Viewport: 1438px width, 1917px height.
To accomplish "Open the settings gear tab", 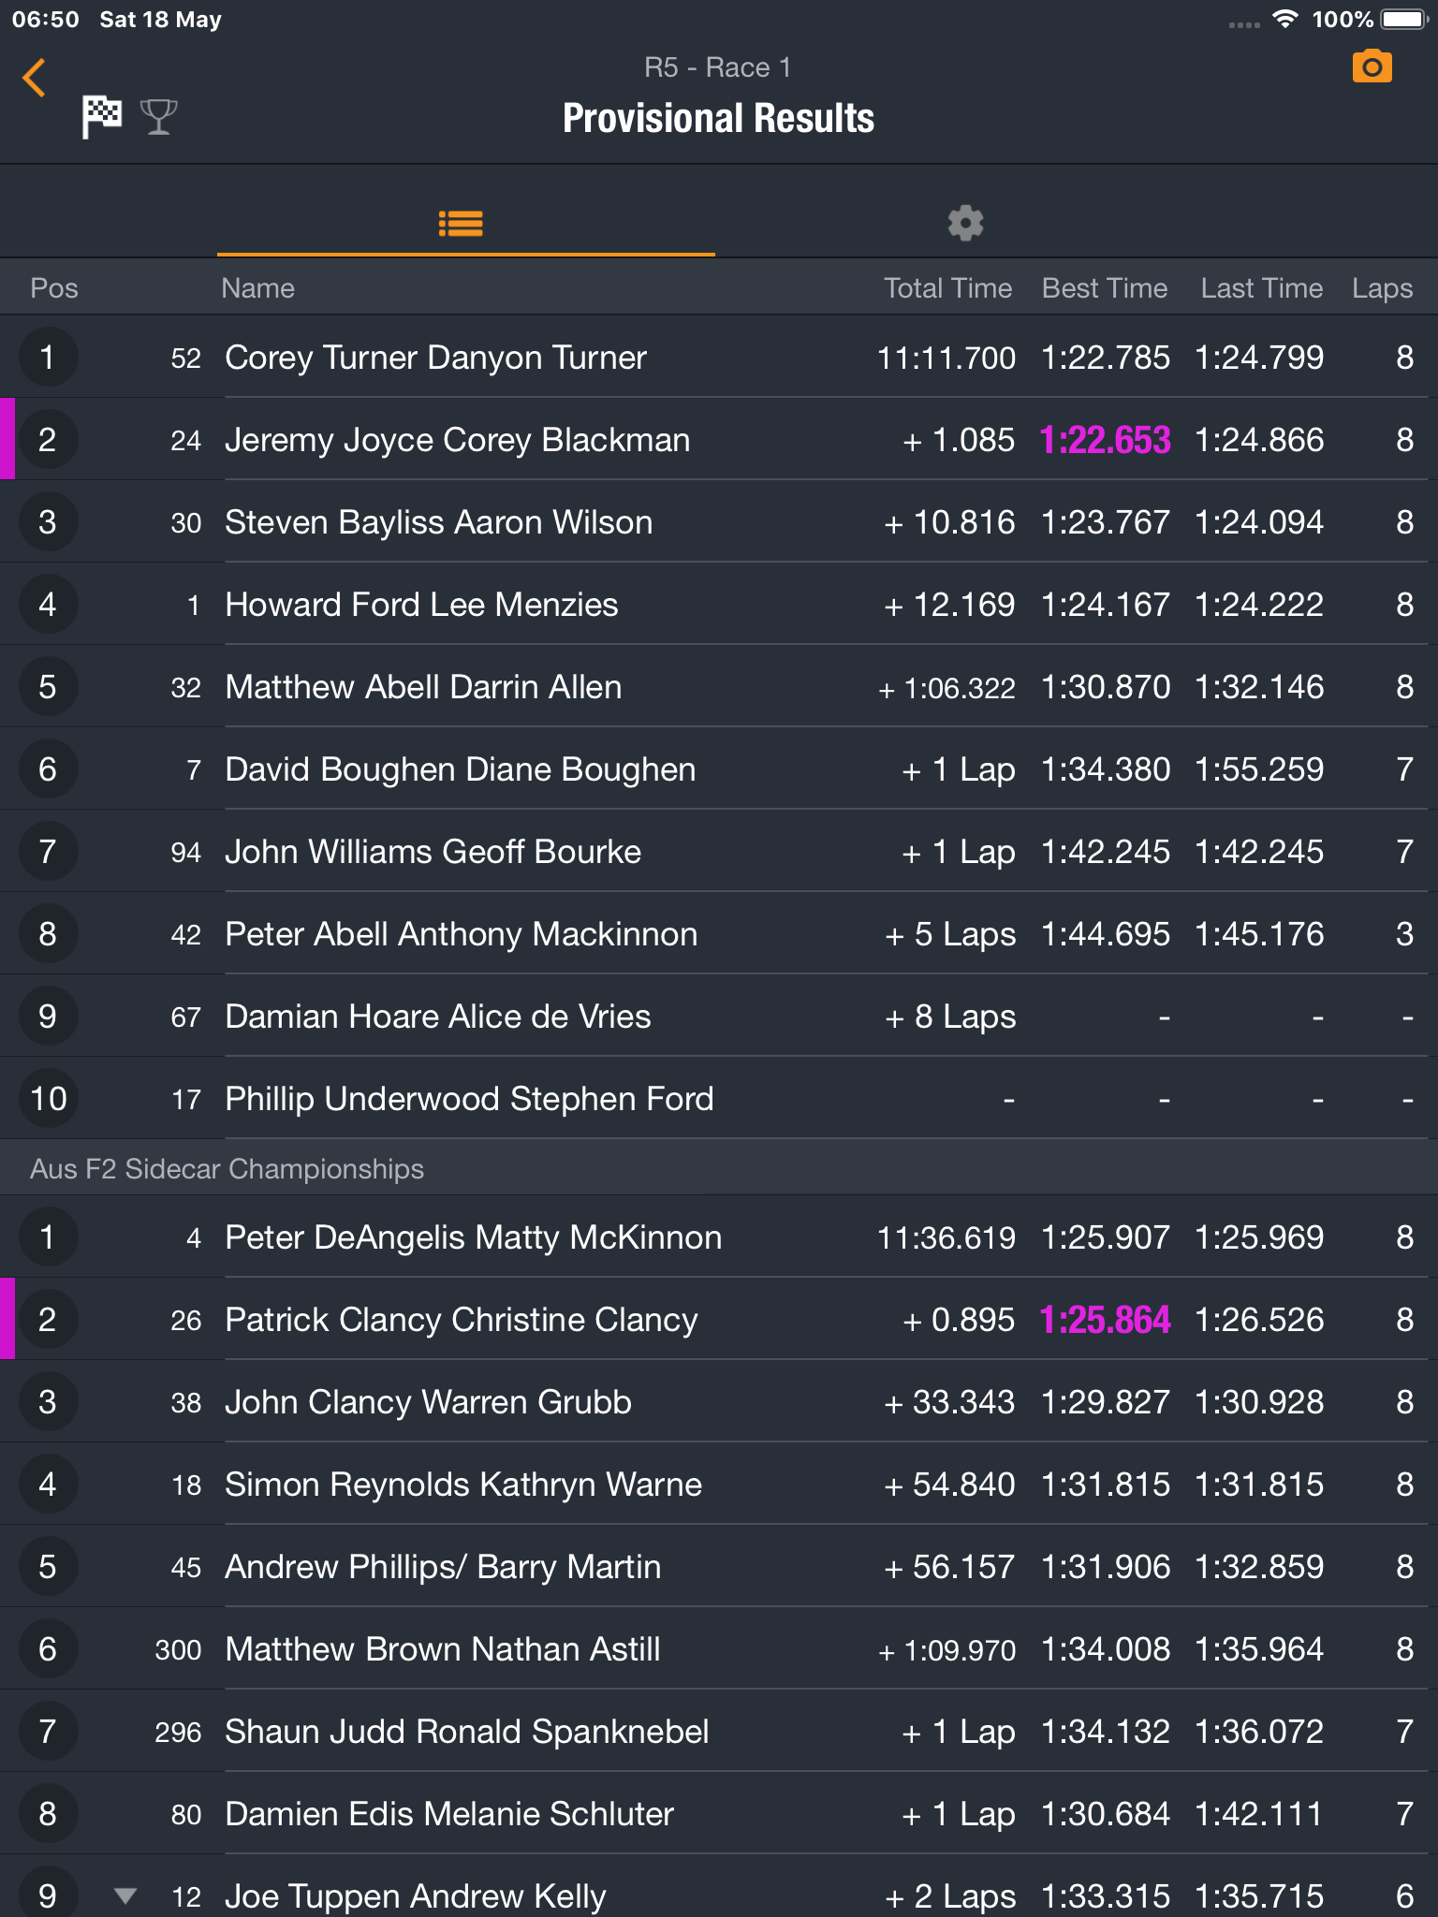I will (x=965, y=224).
